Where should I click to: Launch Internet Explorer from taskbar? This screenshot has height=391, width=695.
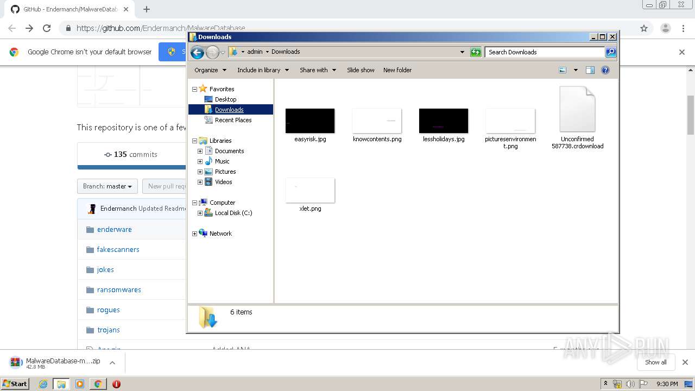(x=43, y=384)
